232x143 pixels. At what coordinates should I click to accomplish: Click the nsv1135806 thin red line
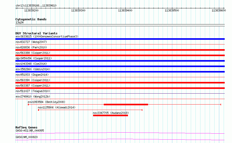(x=90, y=110)
